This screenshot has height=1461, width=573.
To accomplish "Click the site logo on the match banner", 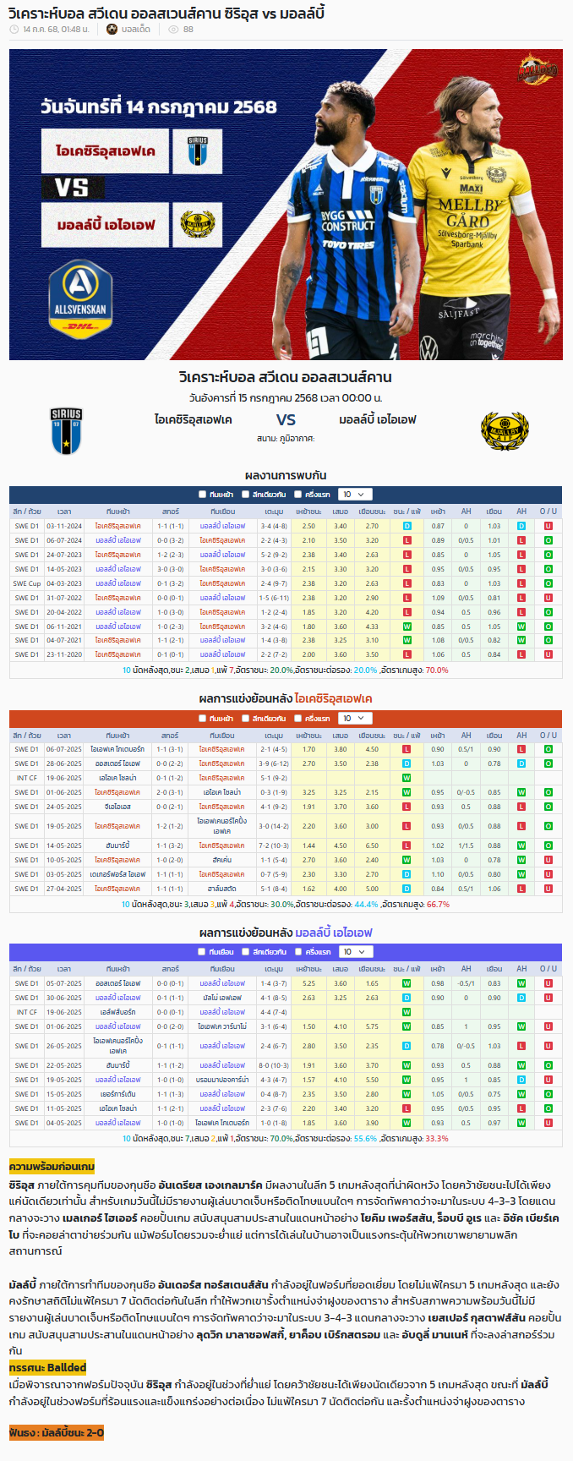I will [538, 69].
